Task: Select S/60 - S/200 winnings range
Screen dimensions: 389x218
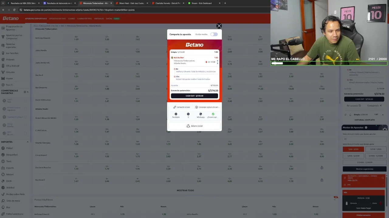Action: 353,149
